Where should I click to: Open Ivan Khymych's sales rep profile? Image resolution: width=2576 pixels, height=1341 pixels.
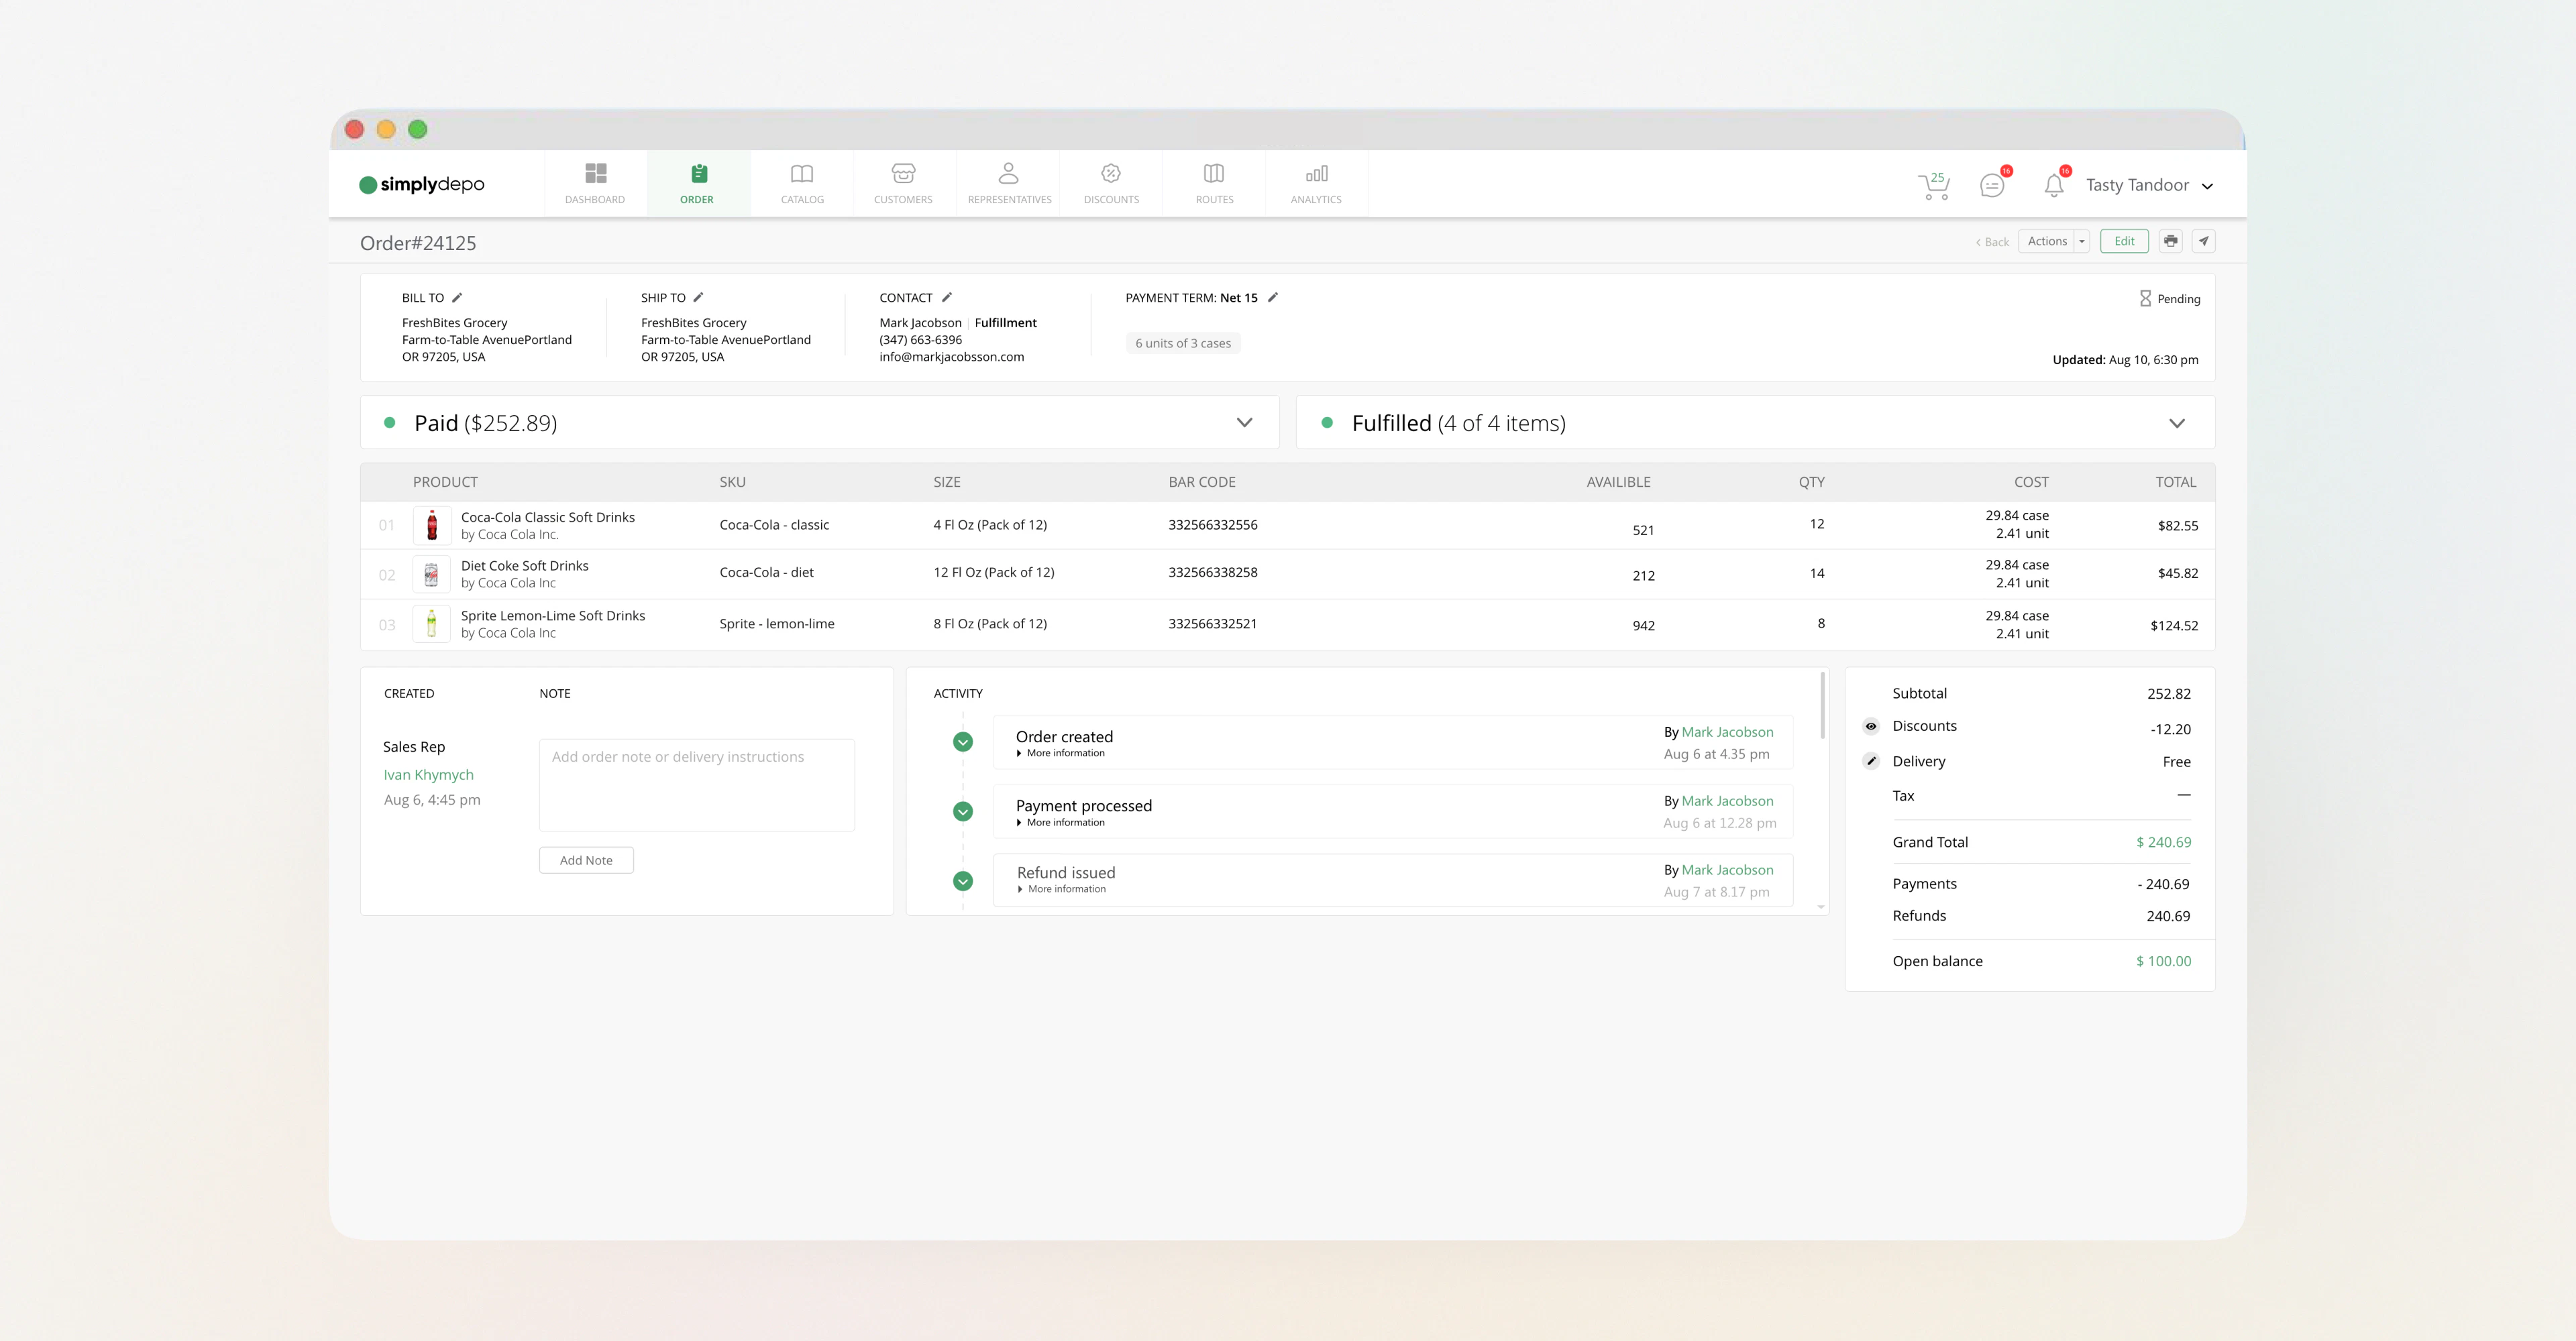click(428, 774)
